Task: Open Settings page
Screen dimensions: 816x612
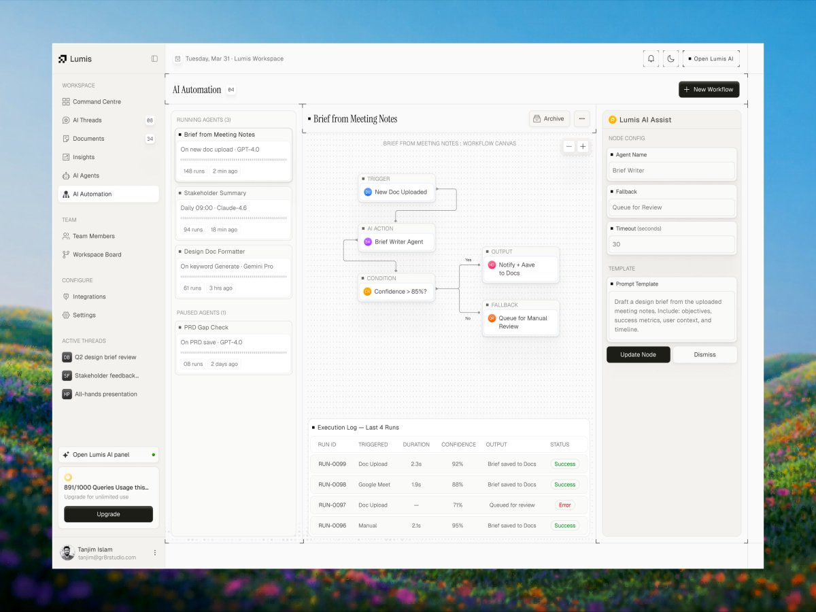Action: click(109, 315)
